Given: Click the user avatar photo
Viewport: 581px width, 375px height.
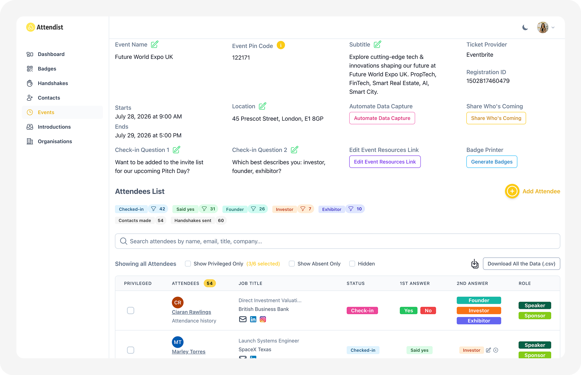Looking at the screenshot, I should tap(543, 27).
